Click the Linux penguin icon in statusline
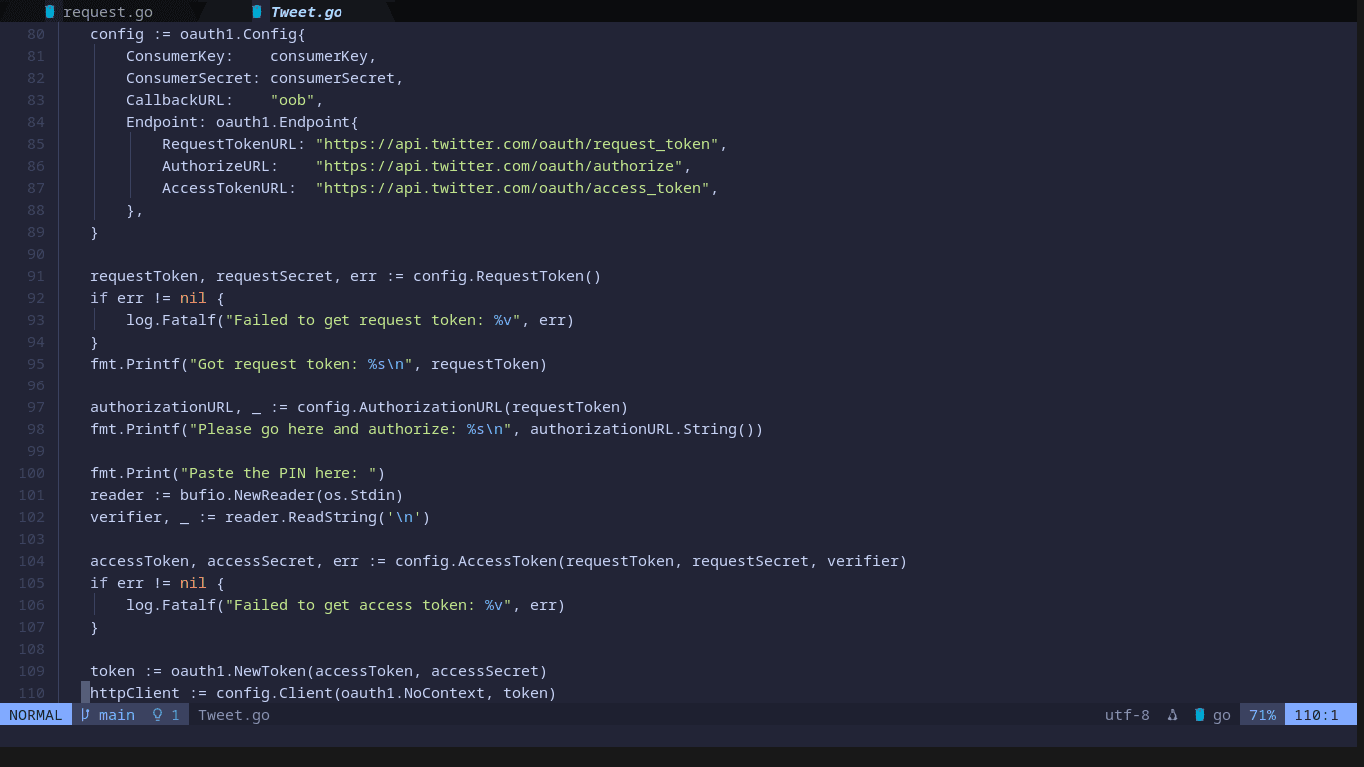Screen dimensions: 1364x767 point(1172,715)
